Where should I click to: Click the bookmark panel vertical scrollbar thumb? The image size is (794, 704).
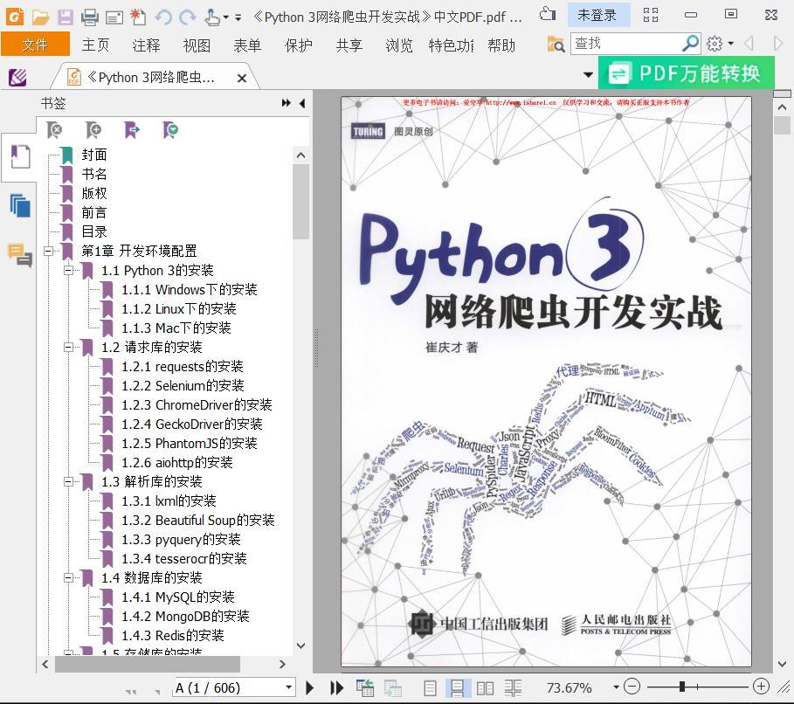pos(300,201)
